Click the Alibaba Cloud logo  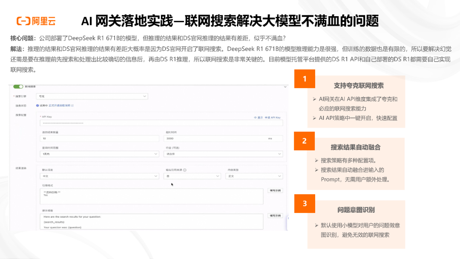click(x=36, y=20)
